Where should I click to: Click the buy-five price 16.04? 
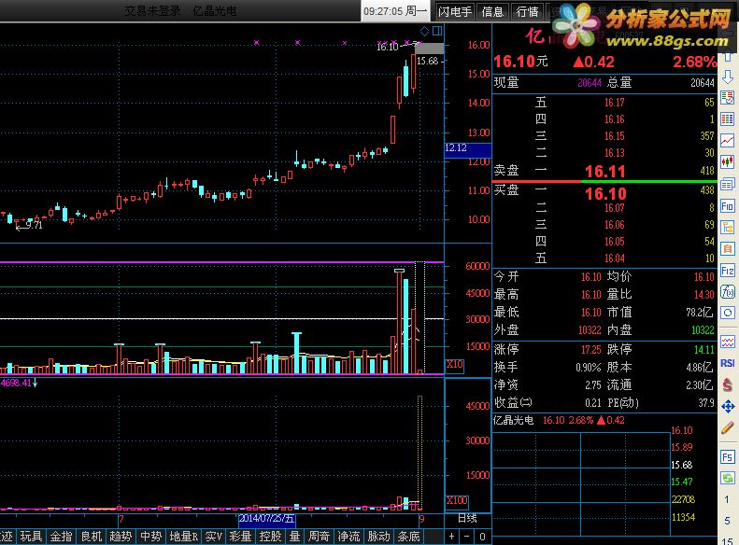[614, 259]
